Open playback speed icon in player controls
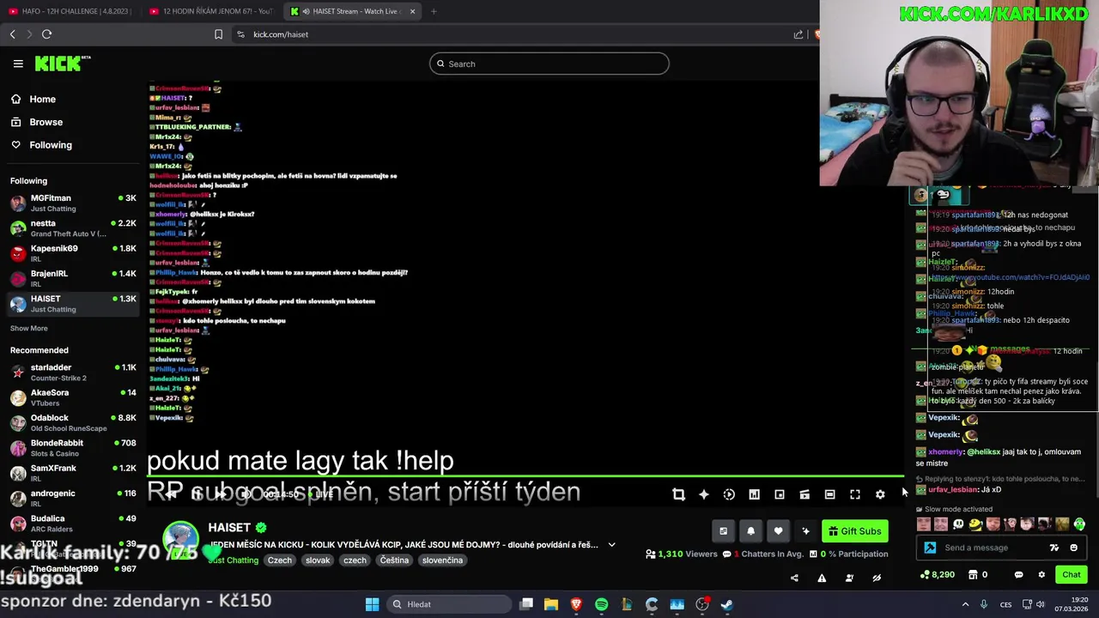The width and height of the screenshot is (1099, 618). click(729, 494)
